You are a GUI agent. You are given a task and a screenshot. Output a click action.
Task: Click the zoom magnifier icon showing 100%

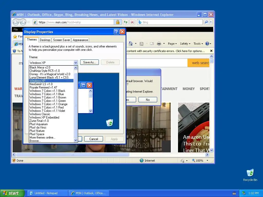click(194, 160)
